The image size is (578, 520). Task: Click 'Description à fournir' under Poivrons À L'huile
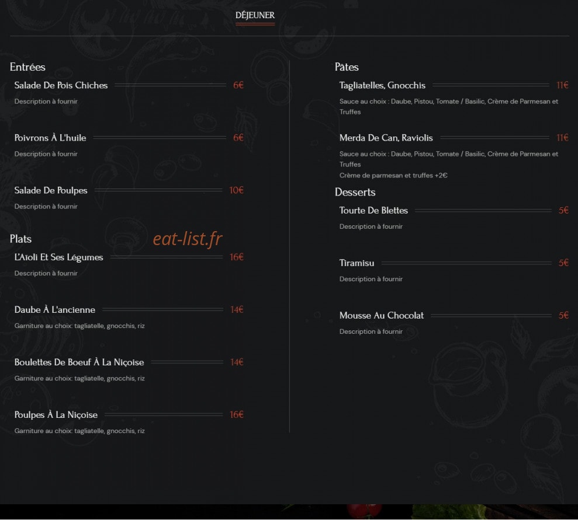coord(46,154)
